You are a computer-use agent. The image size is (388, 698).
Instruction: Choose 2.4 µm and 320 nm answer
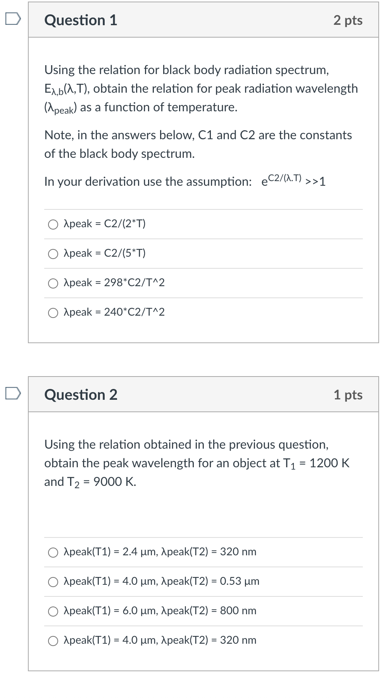pyautogui.click(x=53, y=553)
